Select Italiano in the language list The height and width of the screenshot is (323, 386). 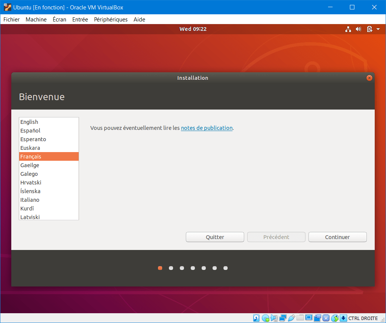pyautogui.click(x=49, y=200)
